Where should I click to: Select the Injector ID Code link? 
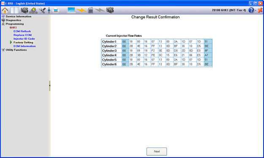pyautogui.click(x=24, y=39)
